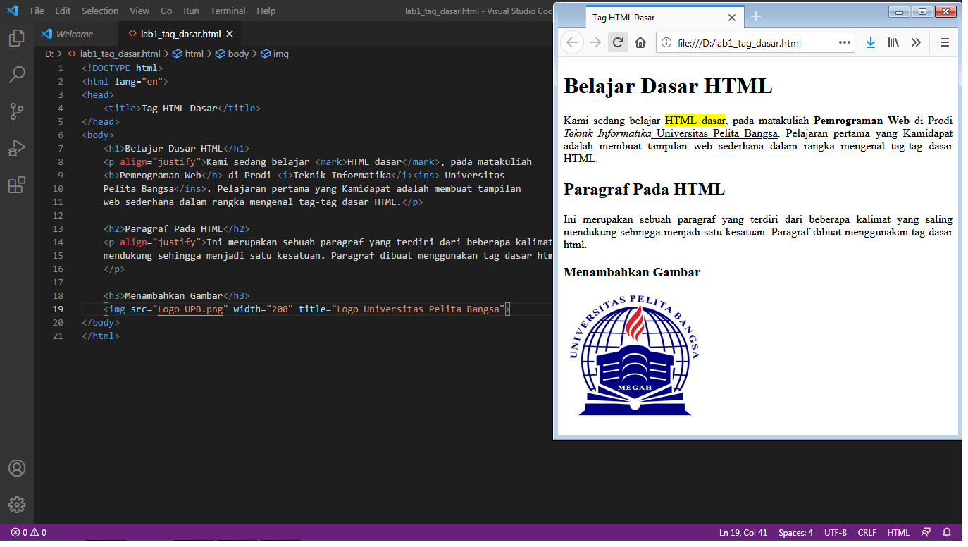
Task: Open the Accounts menu icon
Action: click(x=17, y=468)
